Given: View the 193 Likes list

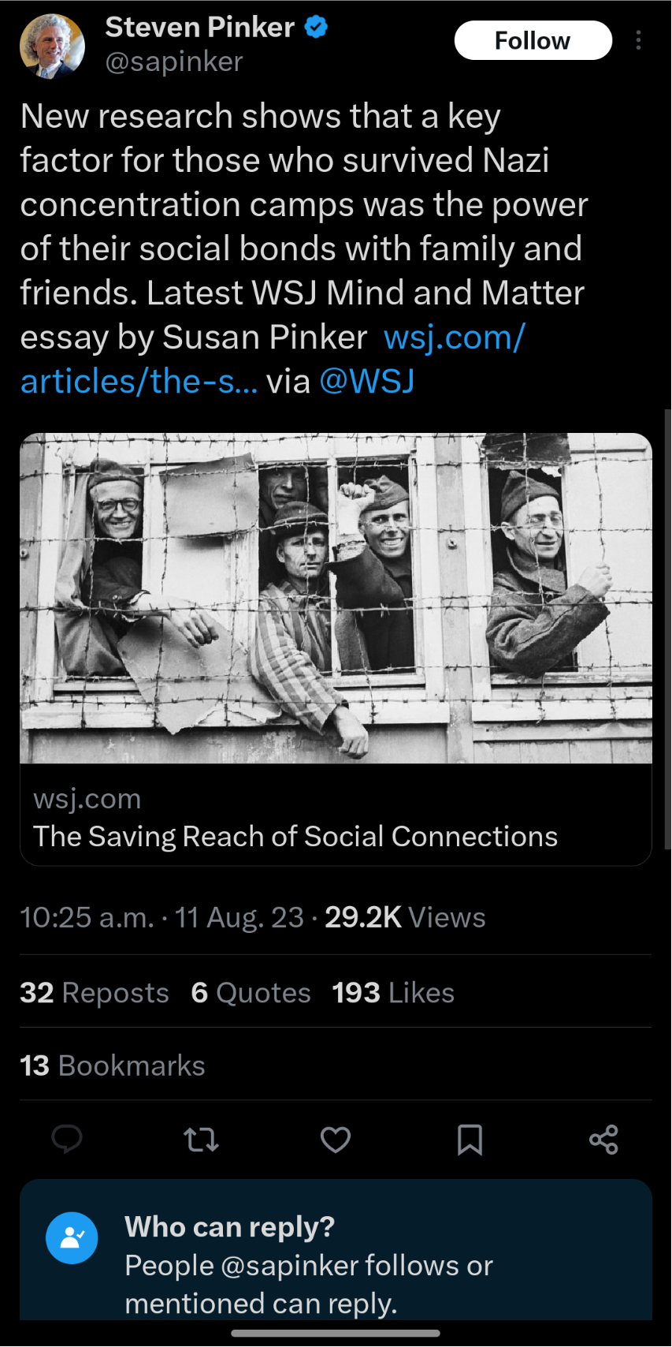Looking at the screenshot, I should (x=393, y=992).
